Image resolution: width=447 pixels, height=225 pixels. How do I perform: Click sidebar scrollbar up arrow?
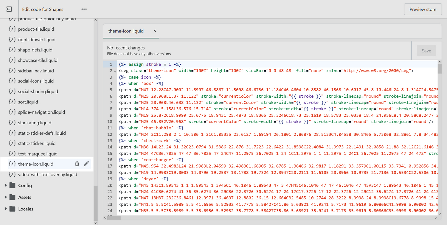tap(96, 20)
